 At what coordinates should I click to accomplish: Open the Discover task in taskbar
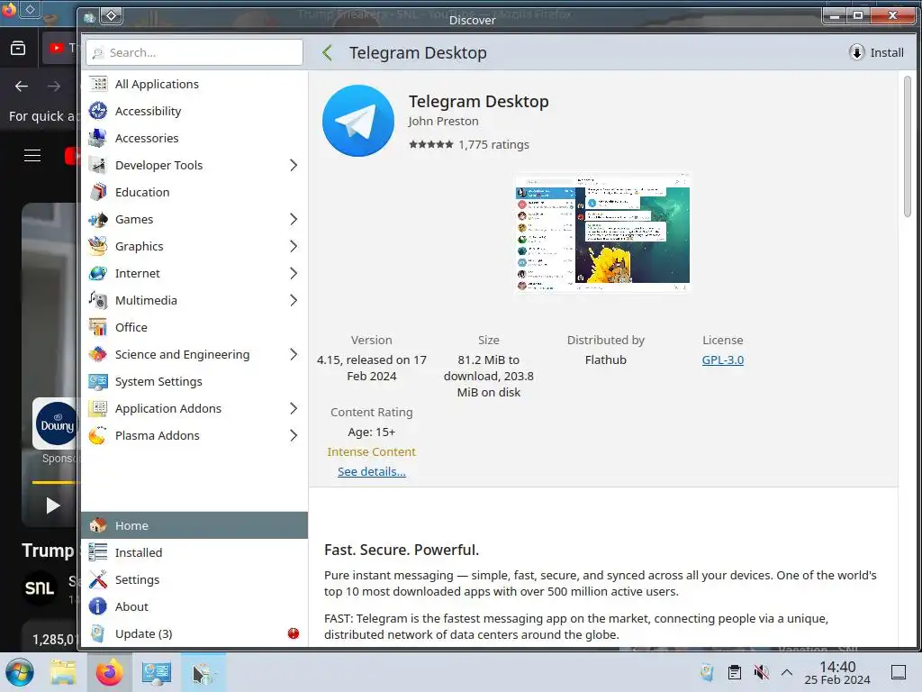pos(203,672)
